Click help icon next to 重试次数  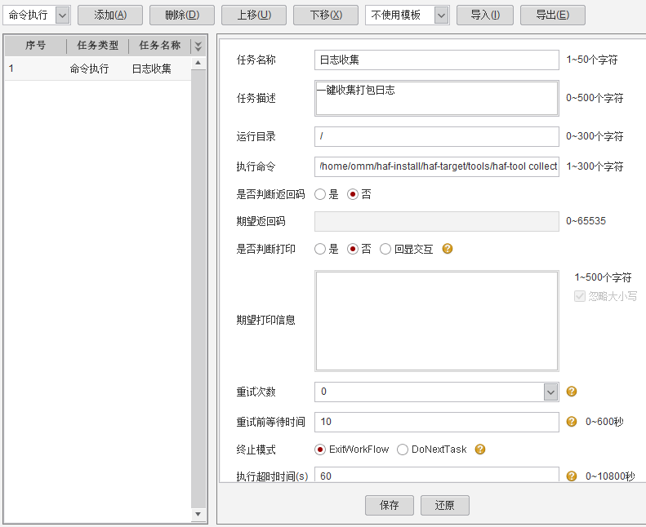pos(572,392)
